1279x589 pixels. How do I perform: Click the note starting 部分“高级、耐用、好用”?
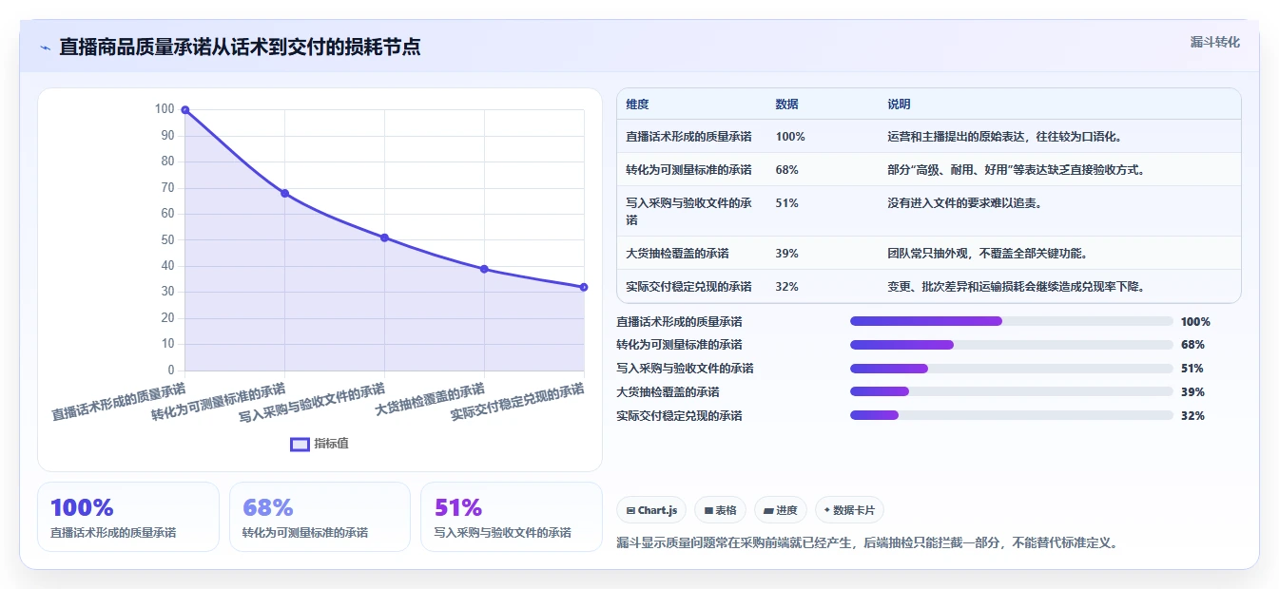[x=1016, y=170]
